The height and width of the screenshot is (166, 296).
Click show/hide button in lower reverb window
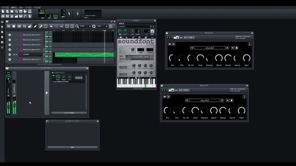pos(184,90)
